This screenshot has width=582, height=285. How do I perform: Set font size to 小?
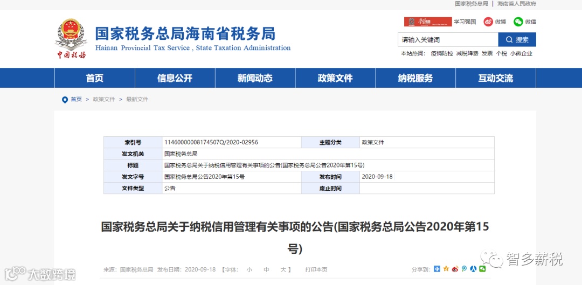click(249, 270)
